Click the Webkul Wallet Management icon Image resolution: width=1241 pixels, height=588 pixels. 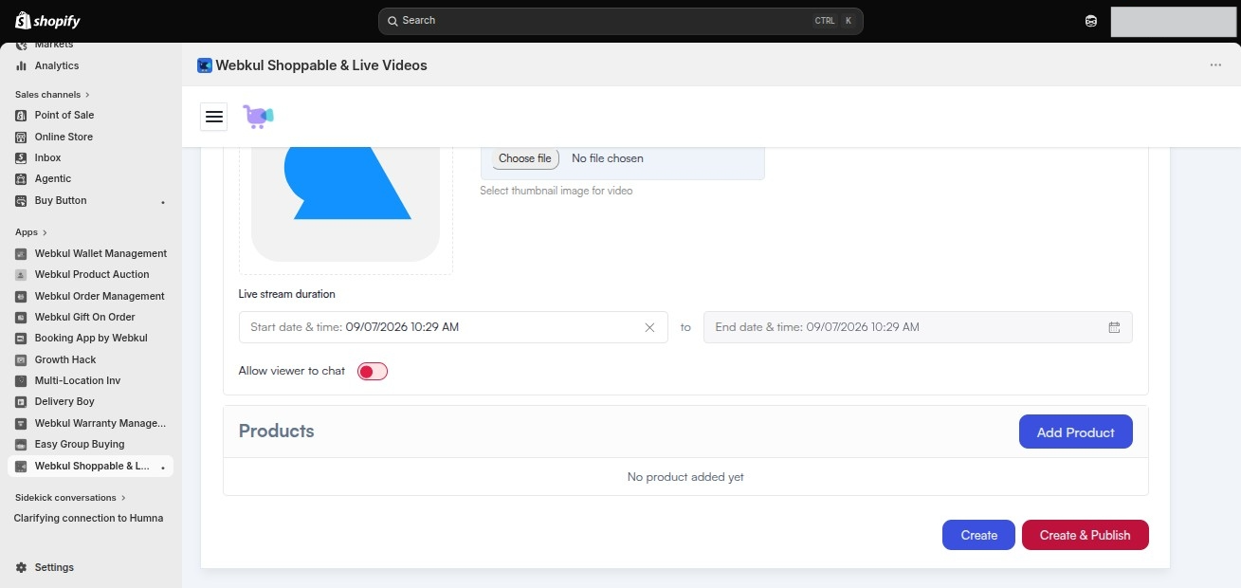point(21,254)
